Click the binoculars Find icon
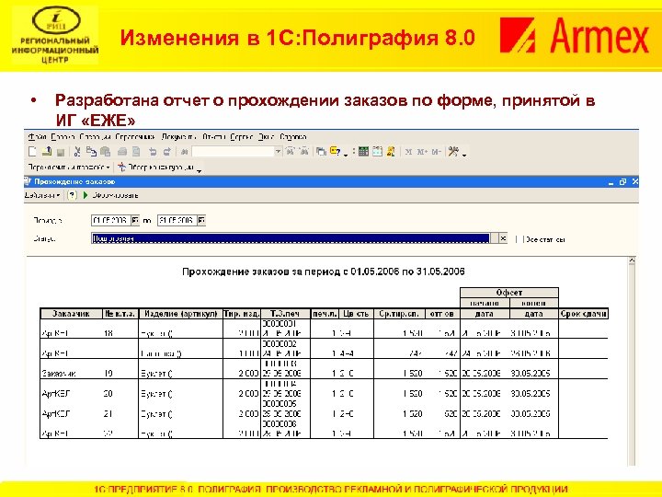The image size is (662, 497). (x=184, y=152)
